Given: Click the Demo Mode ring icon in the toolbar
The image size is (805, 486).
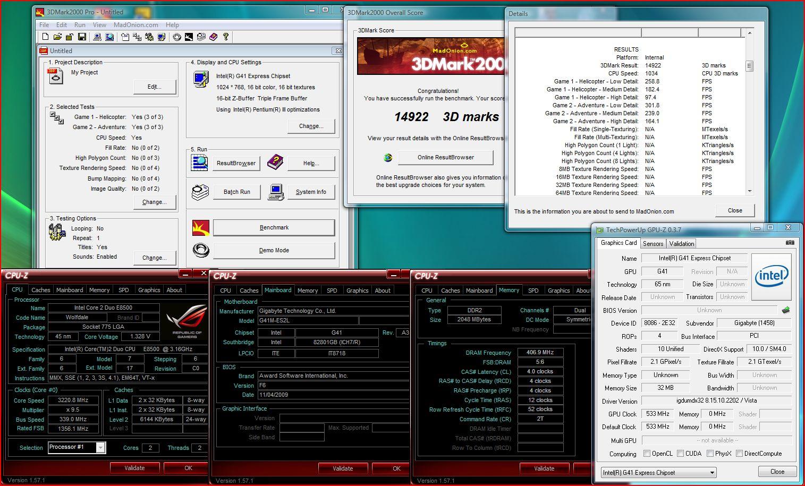Looking at the screenshot, I should 177,37.
